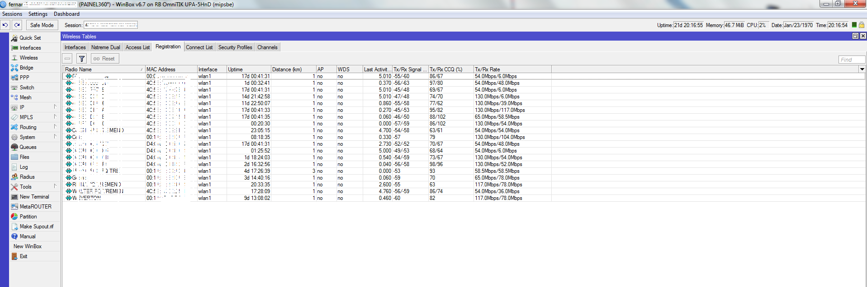Expand the IP submenu arrow

coord(55,107)
